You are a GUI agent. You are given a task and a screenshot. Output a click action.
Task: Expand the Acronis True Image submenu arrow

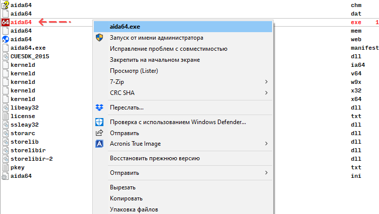coord(266,144)
